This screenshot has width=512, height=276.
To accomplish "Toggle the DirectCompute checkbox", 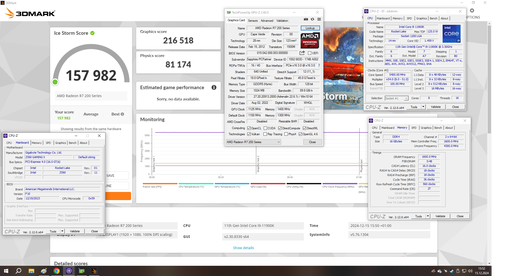I will pyautogui.click(x=280, y=128).
